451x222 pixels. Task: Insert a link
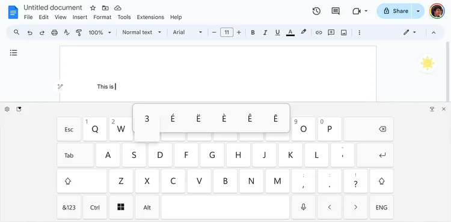[319, 32]
